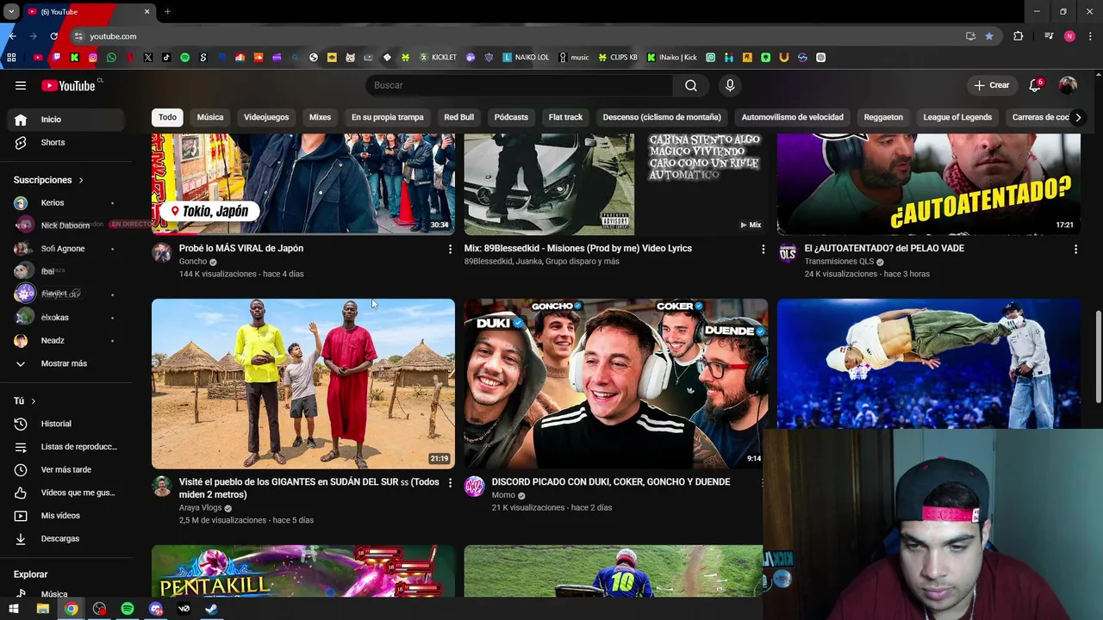
Task: Open Steam from the taskbar
Action: pyautogui.click(x=212, y=609)
